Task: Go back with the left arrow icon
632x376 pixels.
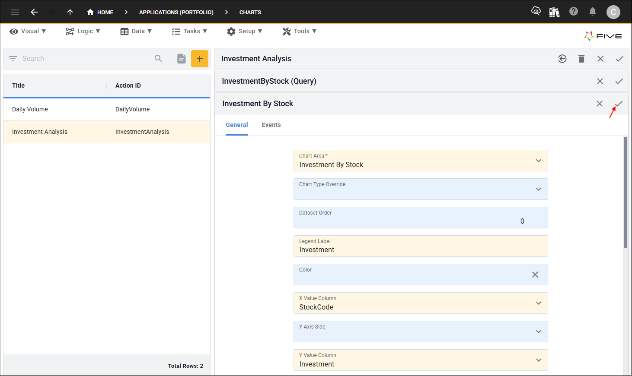Action: [34, 12]
